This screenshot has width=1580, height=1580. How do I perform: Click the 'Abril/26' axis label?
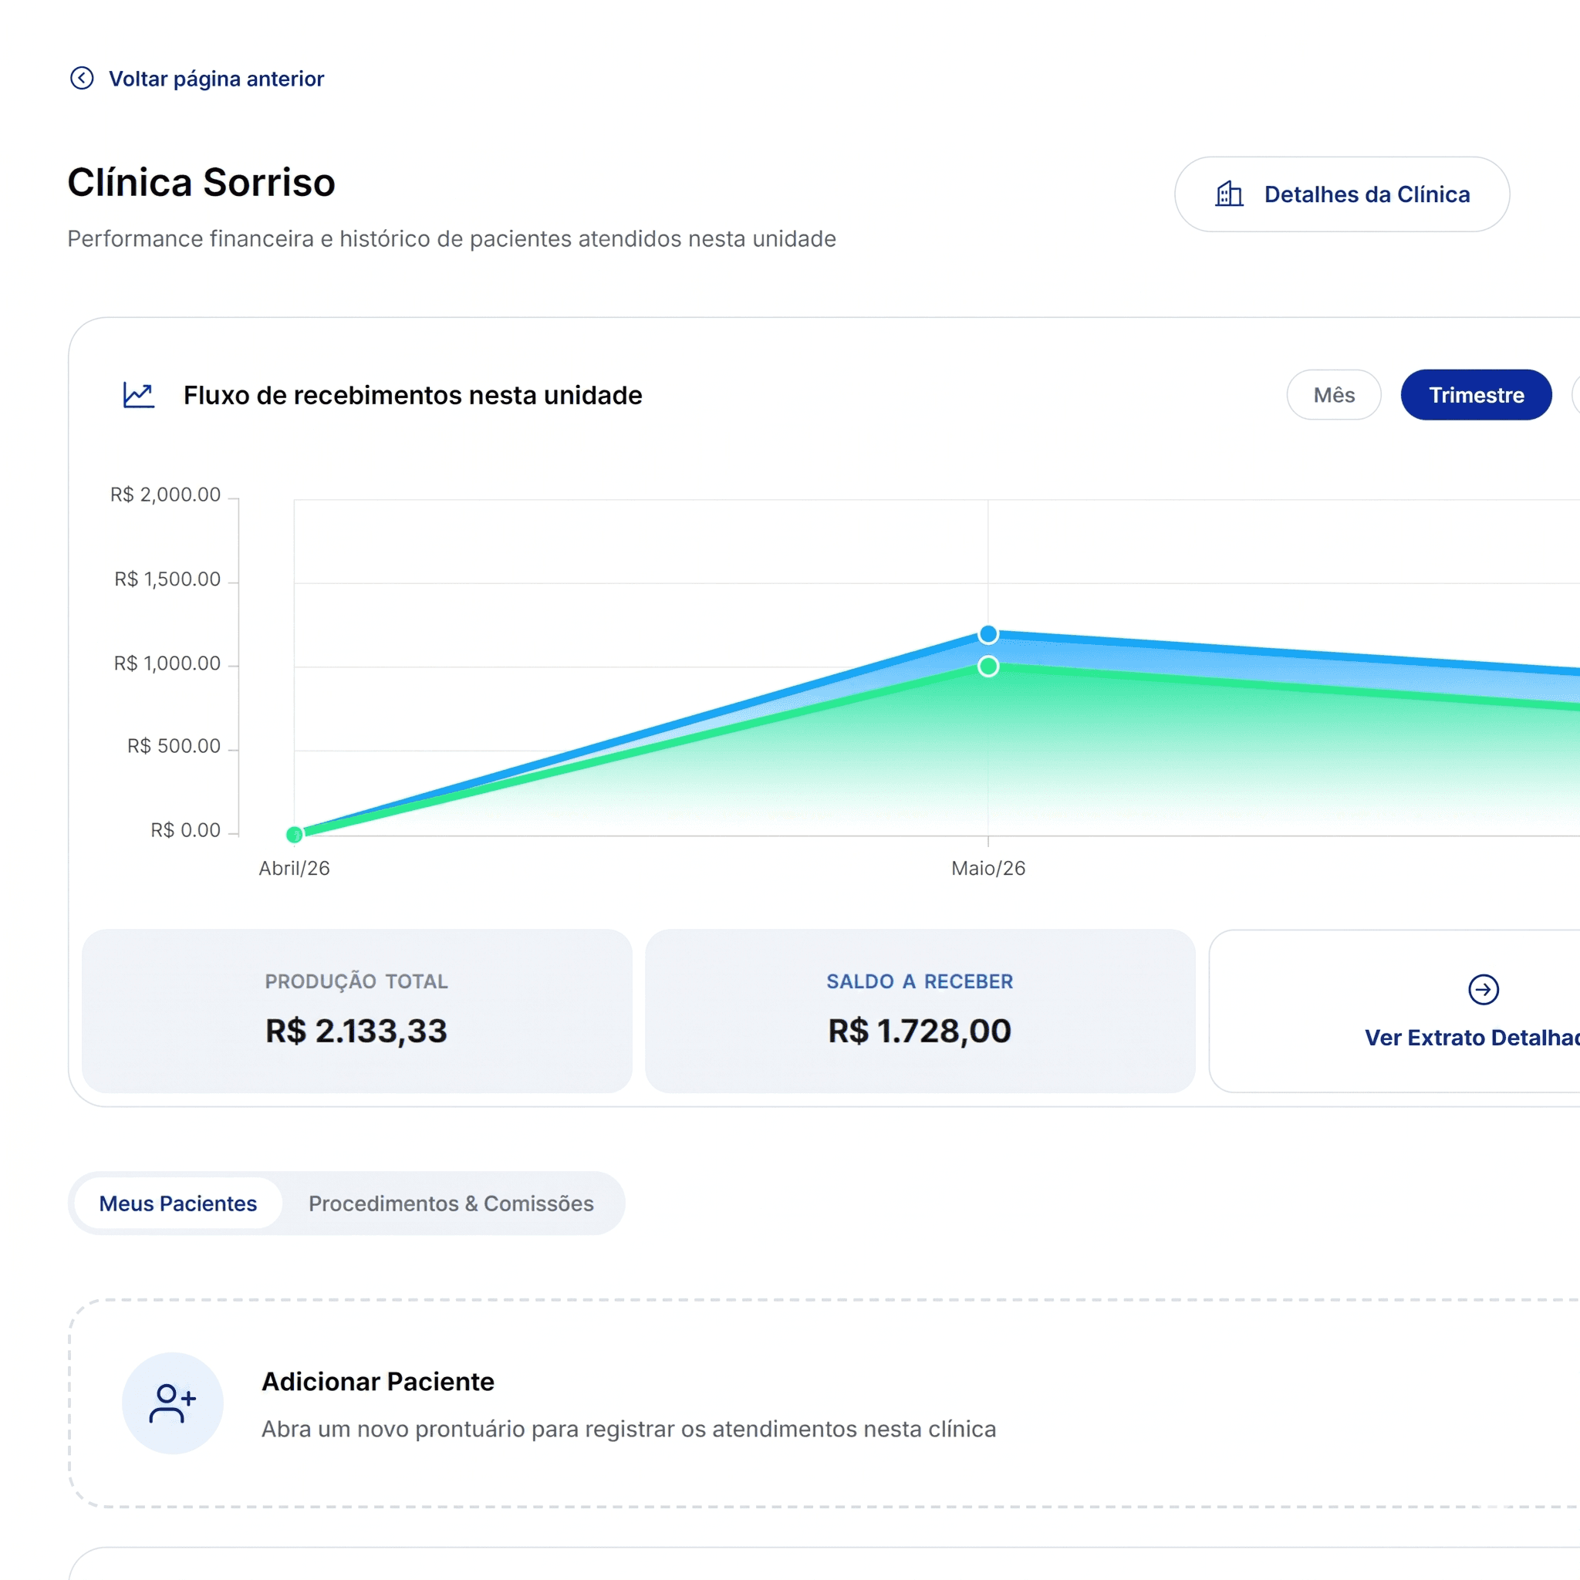(x=295, y=869)
